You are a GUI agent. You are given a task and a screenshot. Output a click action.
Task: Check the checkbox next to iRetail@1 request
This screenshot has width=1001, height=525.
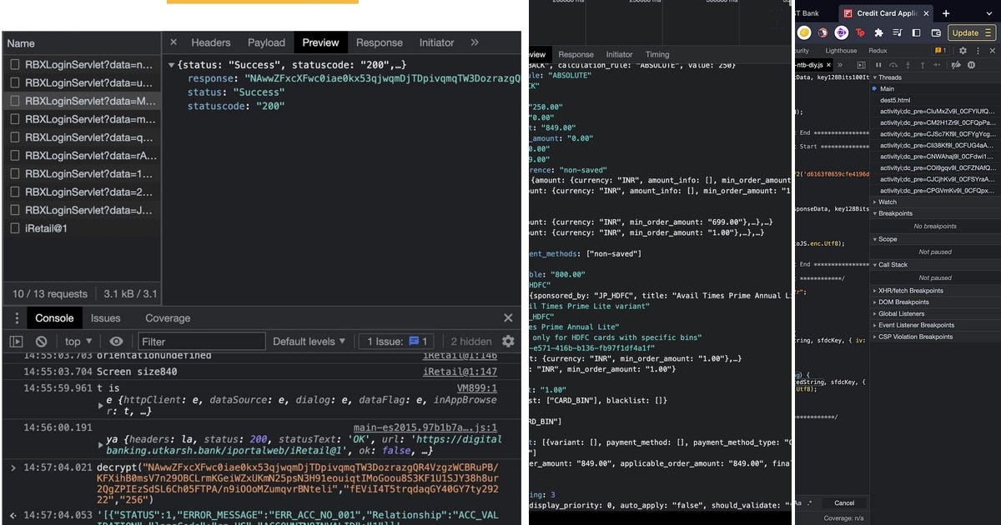[14, 228]
